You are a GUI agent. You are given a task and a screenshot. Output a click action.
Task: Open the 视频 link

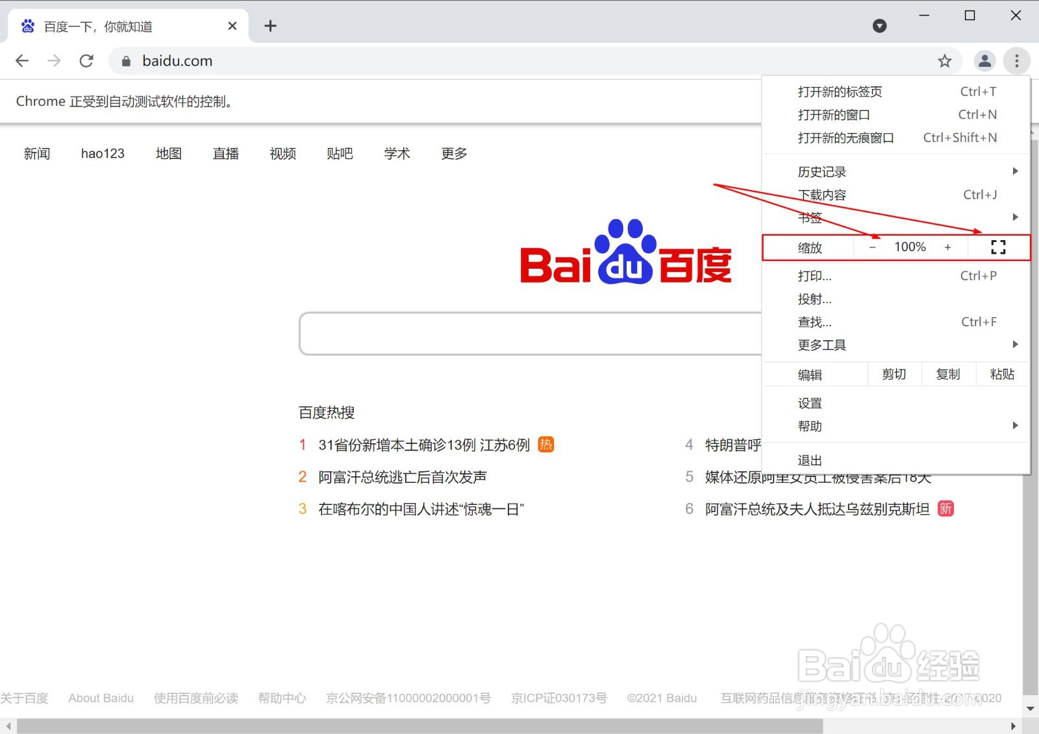pos(283,154)
